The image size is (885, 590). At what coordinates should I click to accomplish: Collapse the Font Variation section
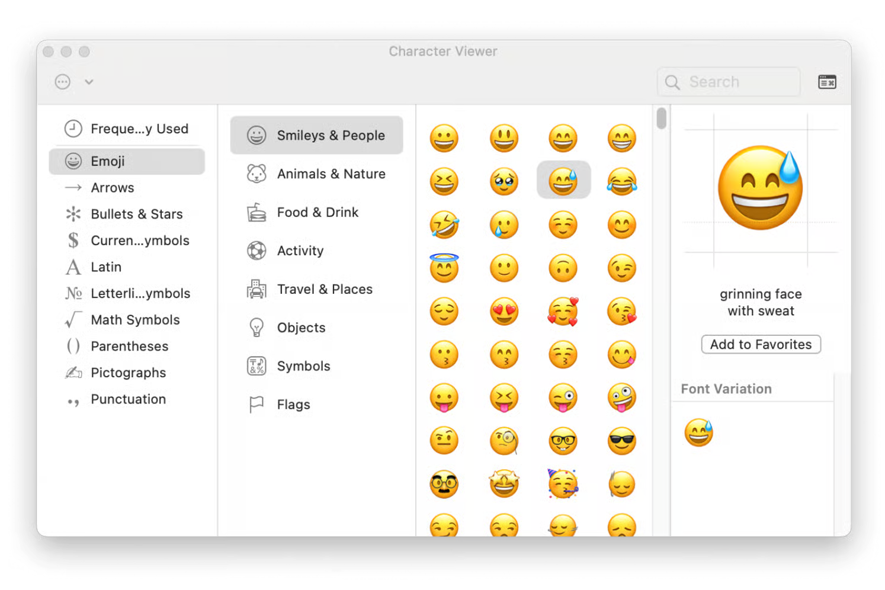coord(726,389)
